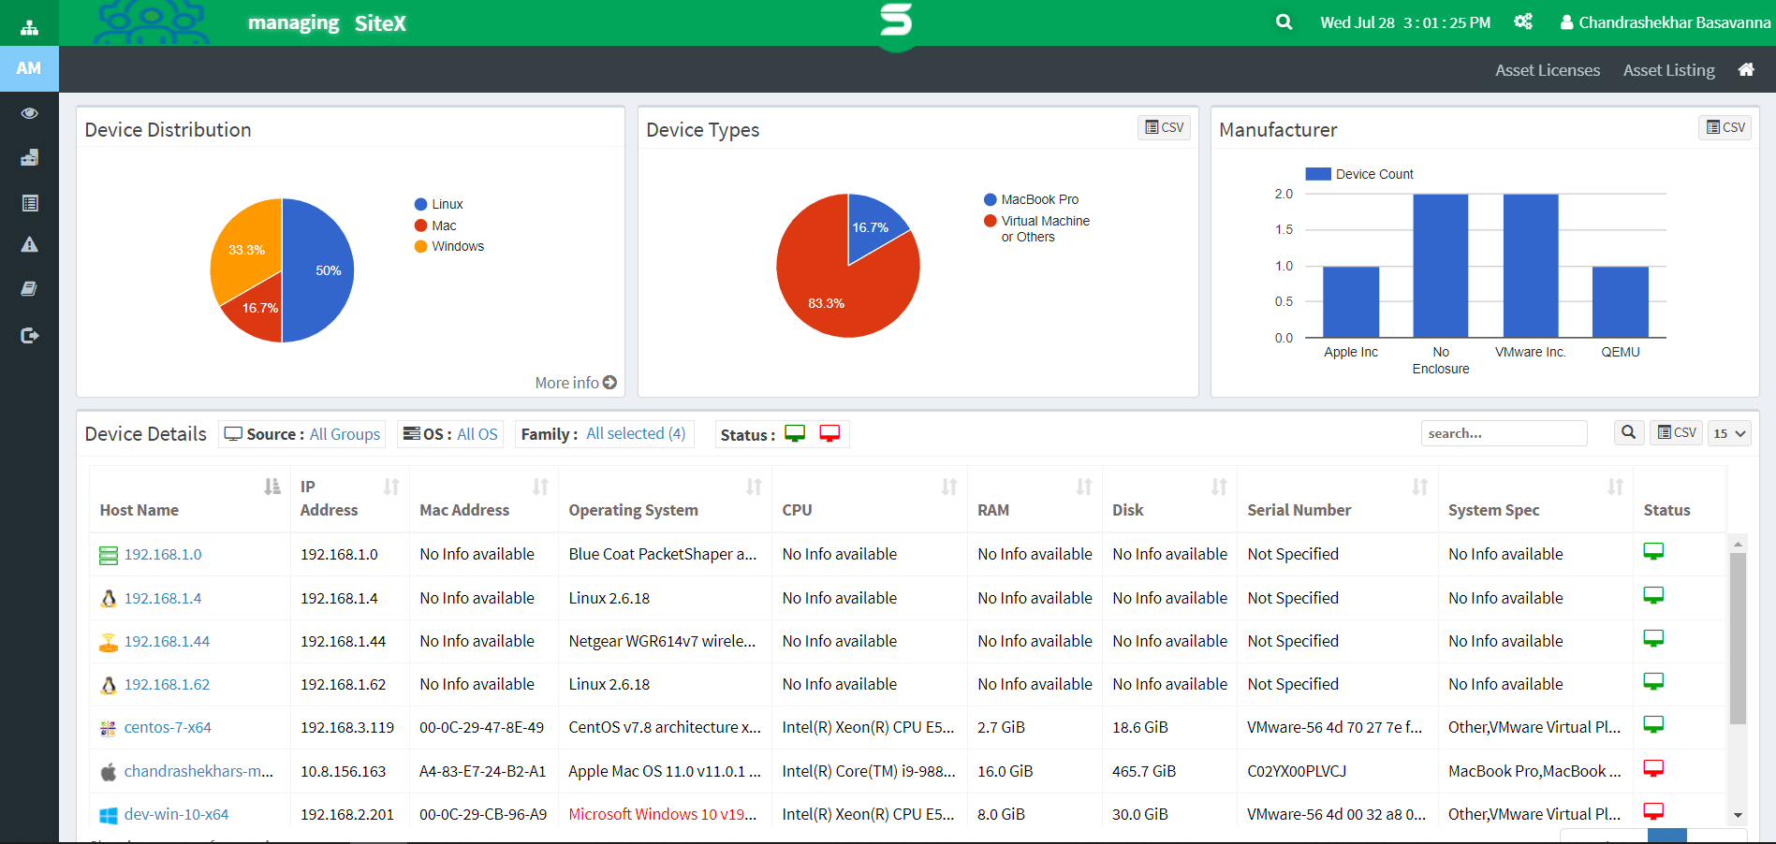Open host 192.168.1.4 link
1776x844 pixels.
(163, 599)
